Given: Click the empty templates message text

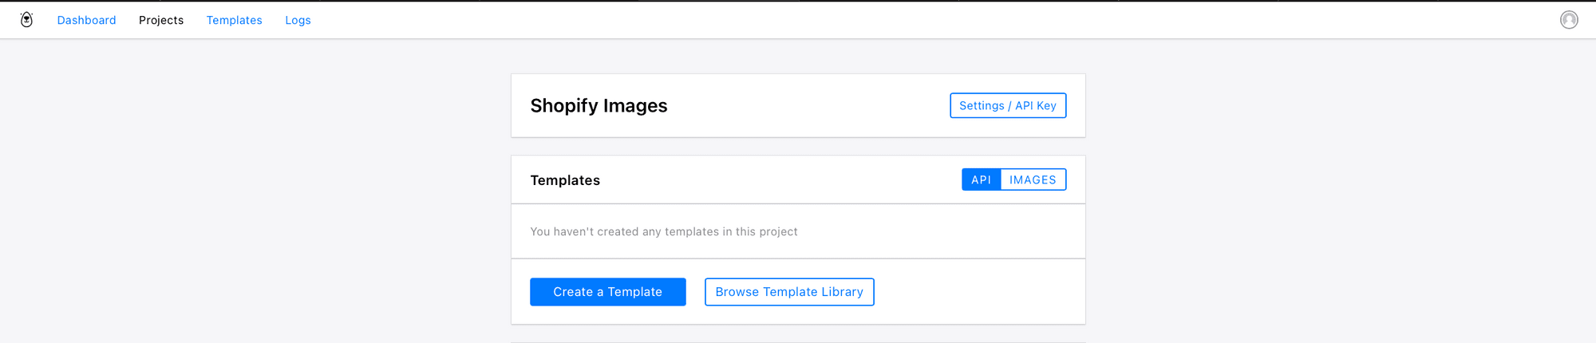Looking at the screenshot, I should pos(663,231).
